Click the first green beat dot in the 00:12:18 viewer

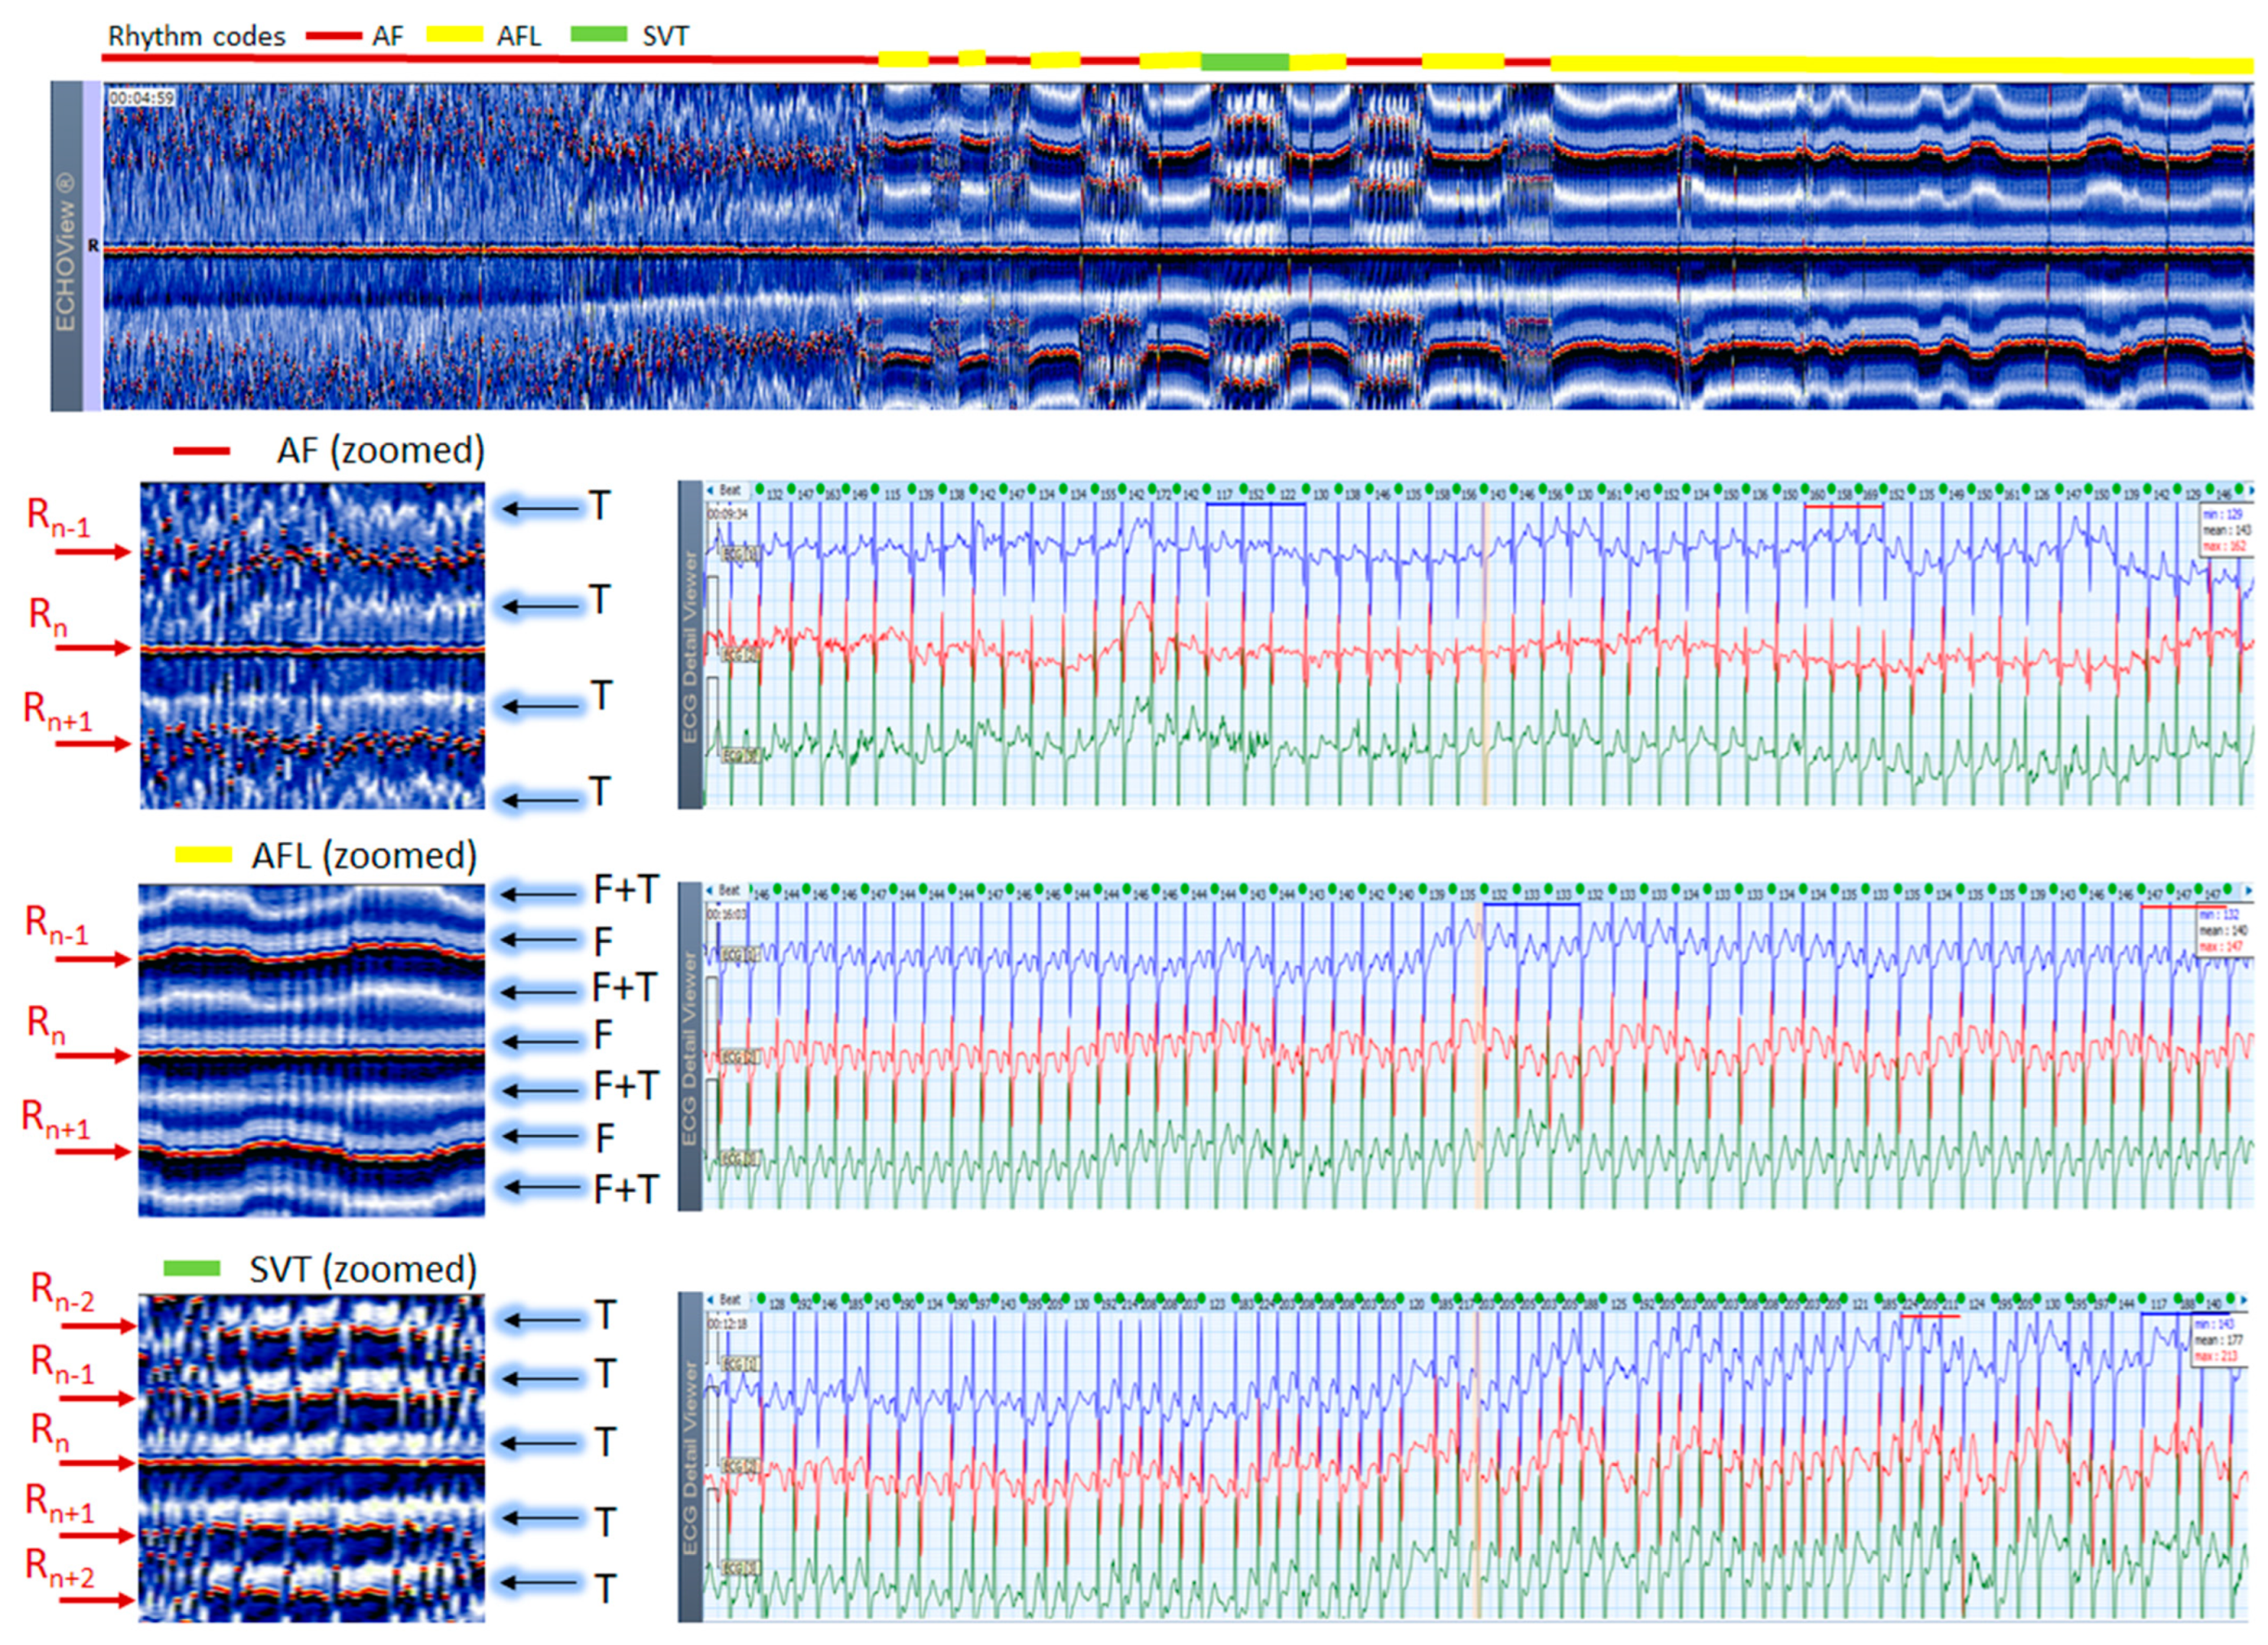point(761,1299)
